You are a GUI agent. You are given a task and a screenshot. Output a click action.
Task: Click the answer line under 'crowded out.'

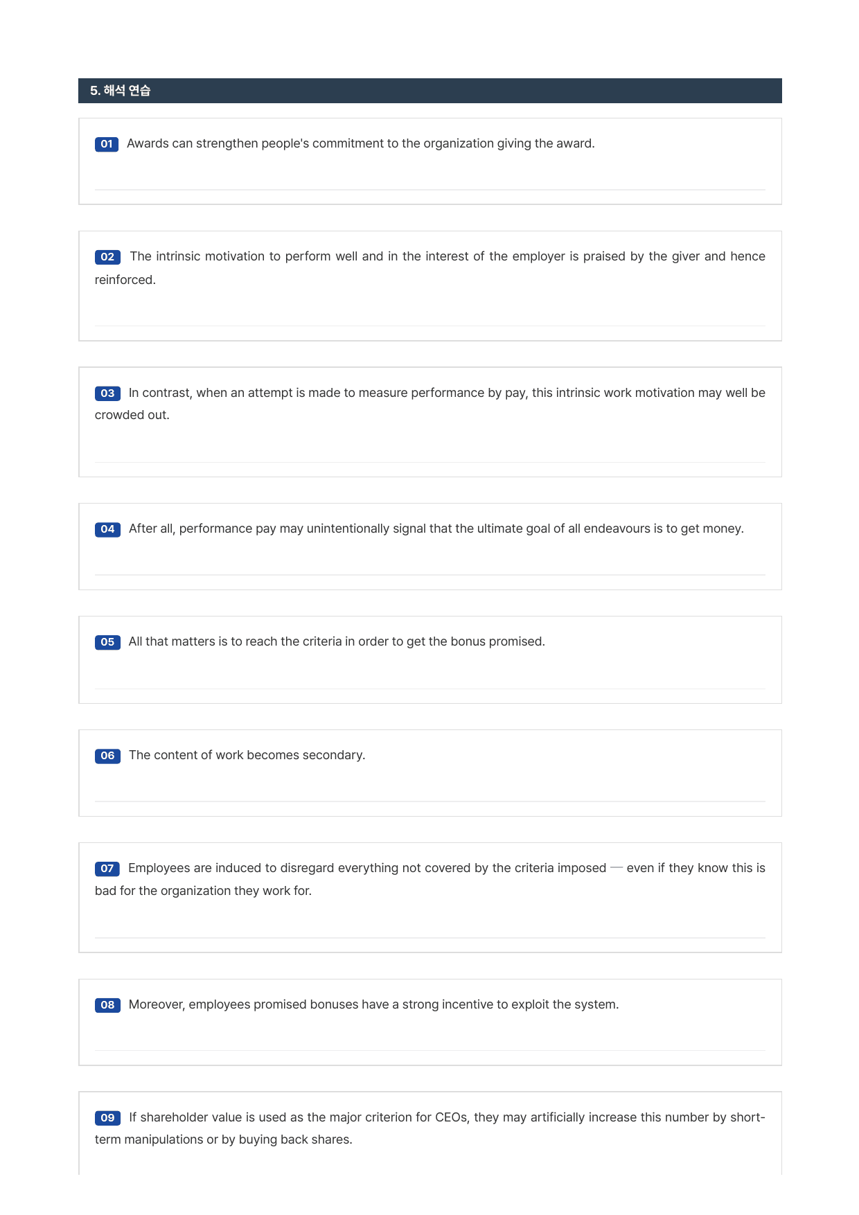point(429,462)
